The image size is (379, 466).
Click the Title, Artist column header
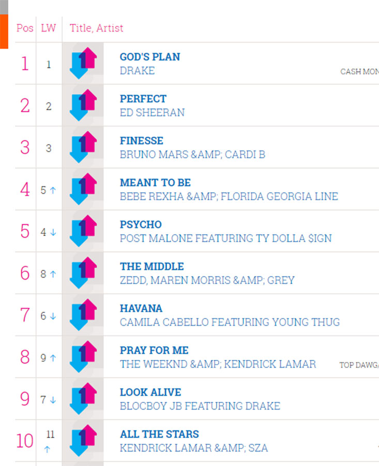97,28
